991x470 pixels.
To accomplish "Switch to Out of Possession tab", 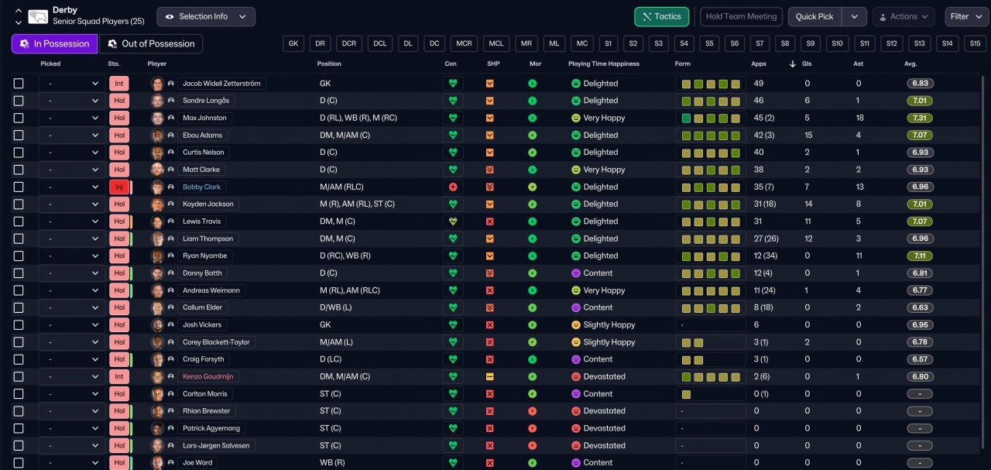I will tap(151, 44).
